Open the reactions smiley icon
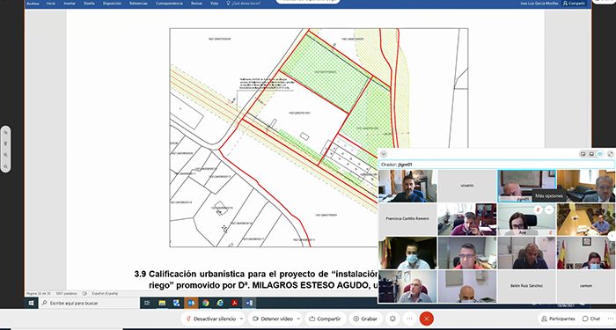This screenshot has height=330, width=616. 392,319
